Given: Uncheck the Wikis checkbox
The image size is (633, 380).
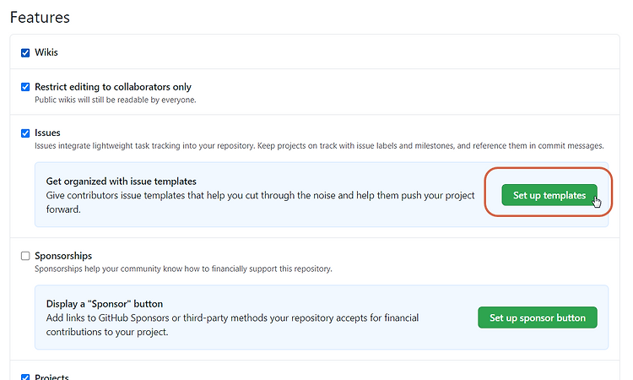Looking at the screenshot, I should [x=25, y=53].
